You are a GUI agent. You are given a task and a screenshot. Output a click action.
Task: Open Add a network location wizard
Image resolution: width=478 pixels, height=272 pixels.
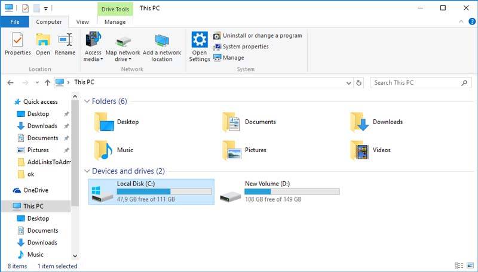tap(162, 47)
